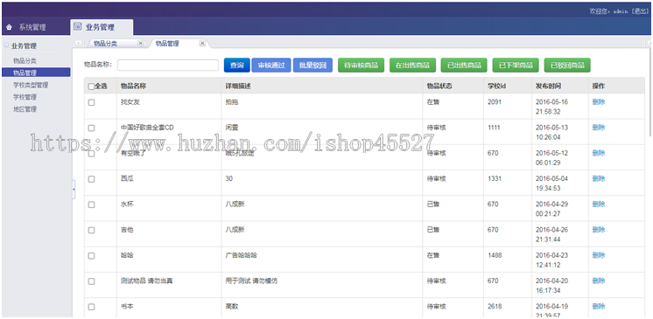Focus the 物品名称 search input field

(x=168, y=66)
